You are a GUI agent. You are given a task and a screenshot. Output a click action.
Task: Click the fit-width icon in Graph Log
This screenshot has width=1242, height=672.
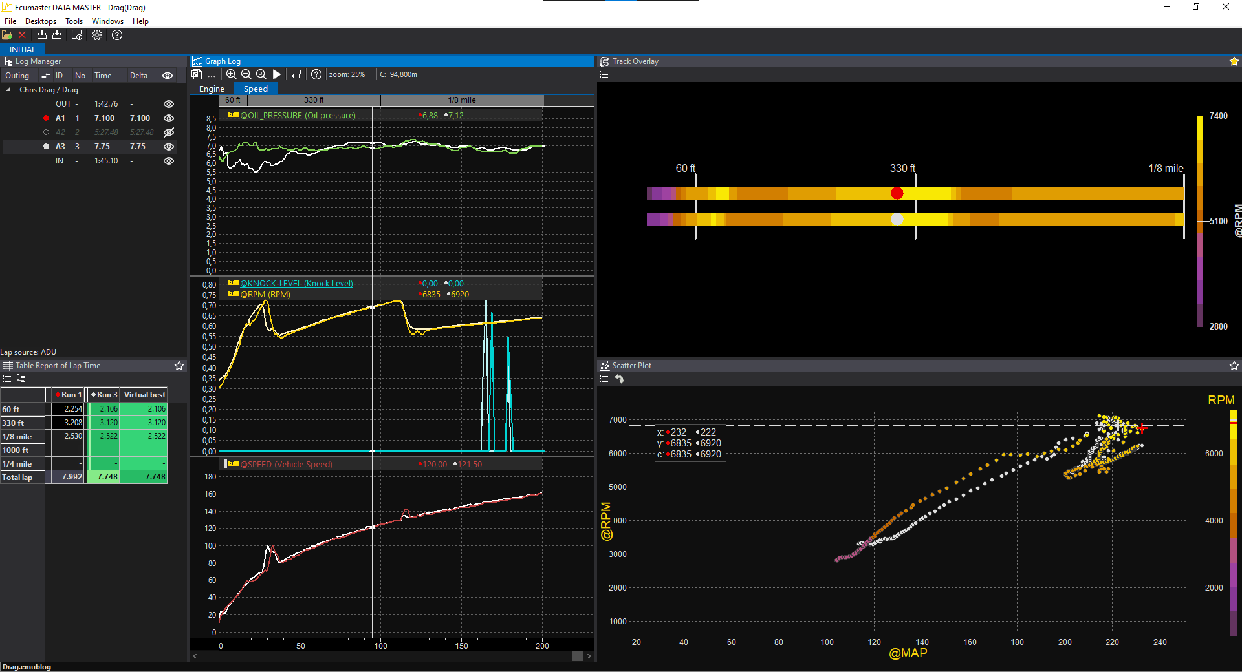[296, 74]
